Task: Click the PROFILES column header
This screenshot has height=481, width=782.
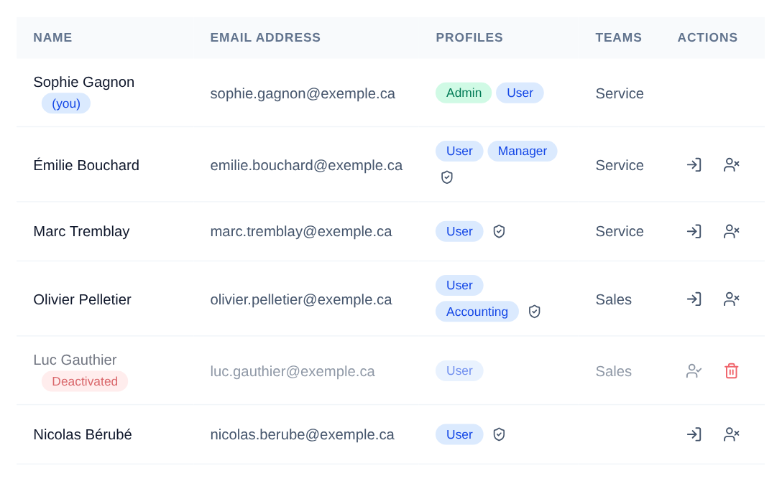Action: [x=469, y=37]
